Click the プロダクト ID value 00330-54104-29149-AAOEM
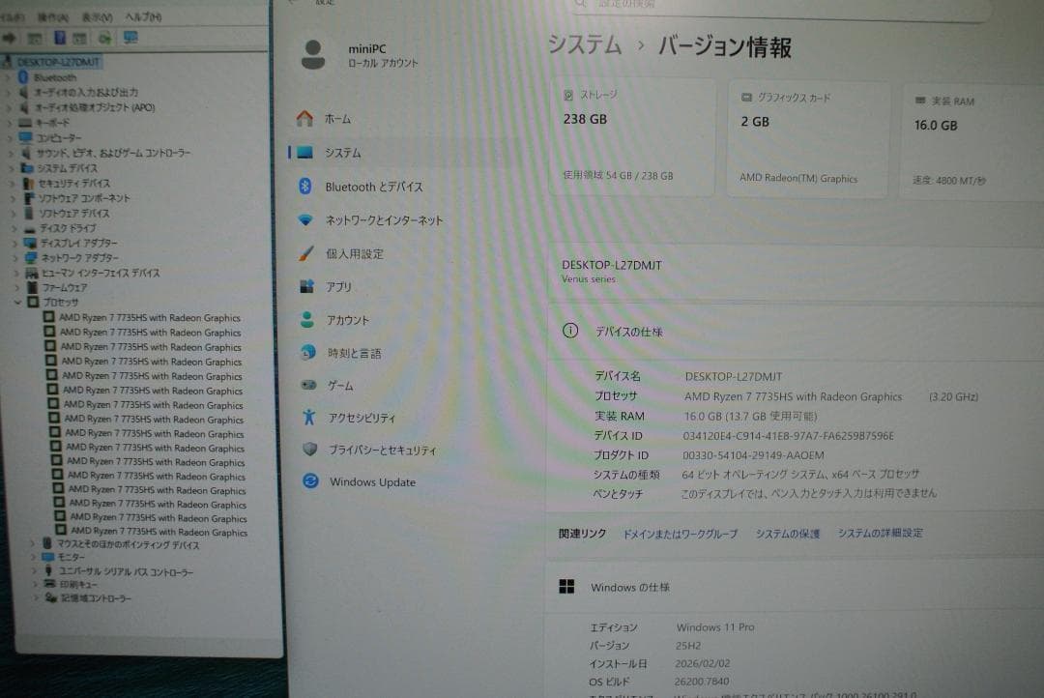 [753, 455]
